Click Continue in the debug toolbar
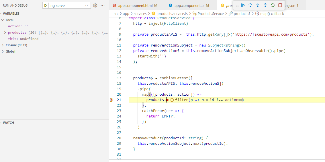This screenshot has height=162, width=325. (243, 5)
